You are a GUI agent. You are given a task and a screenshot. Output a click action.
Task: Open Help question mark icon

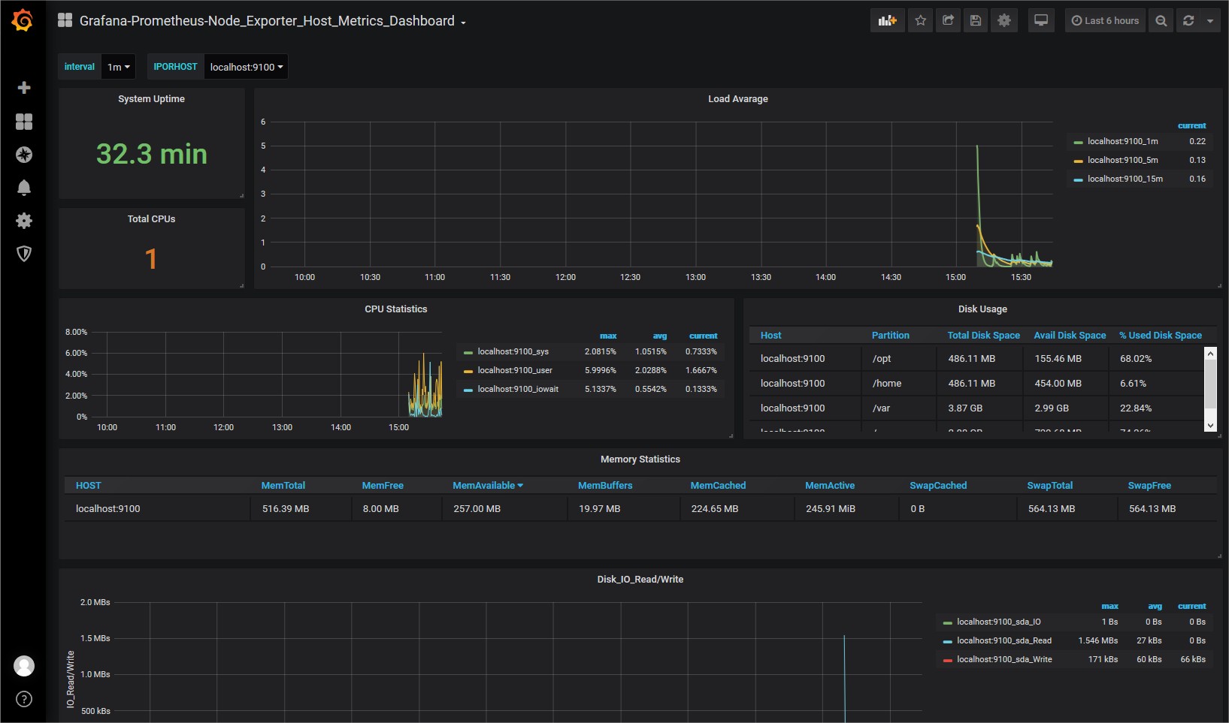(x=24, y=699)
